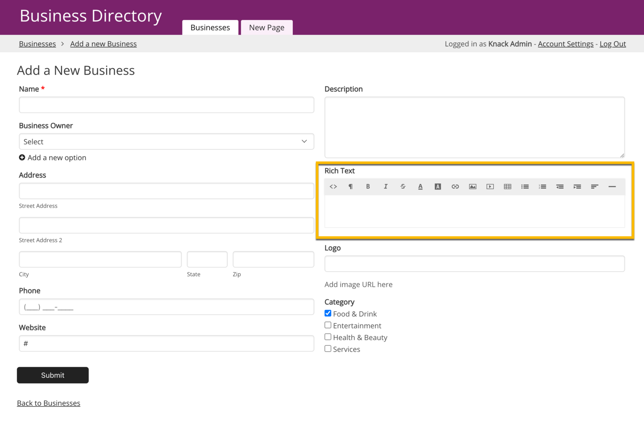The width and height of the screenshot is (644, 429).
Task: Open the Business Owner select dropdown
Action: point(166,142)
